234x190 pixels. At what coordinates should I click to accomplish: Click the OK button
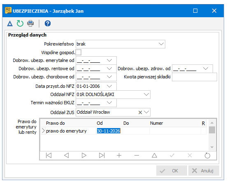pyautogui.click(x=171, y=171)
